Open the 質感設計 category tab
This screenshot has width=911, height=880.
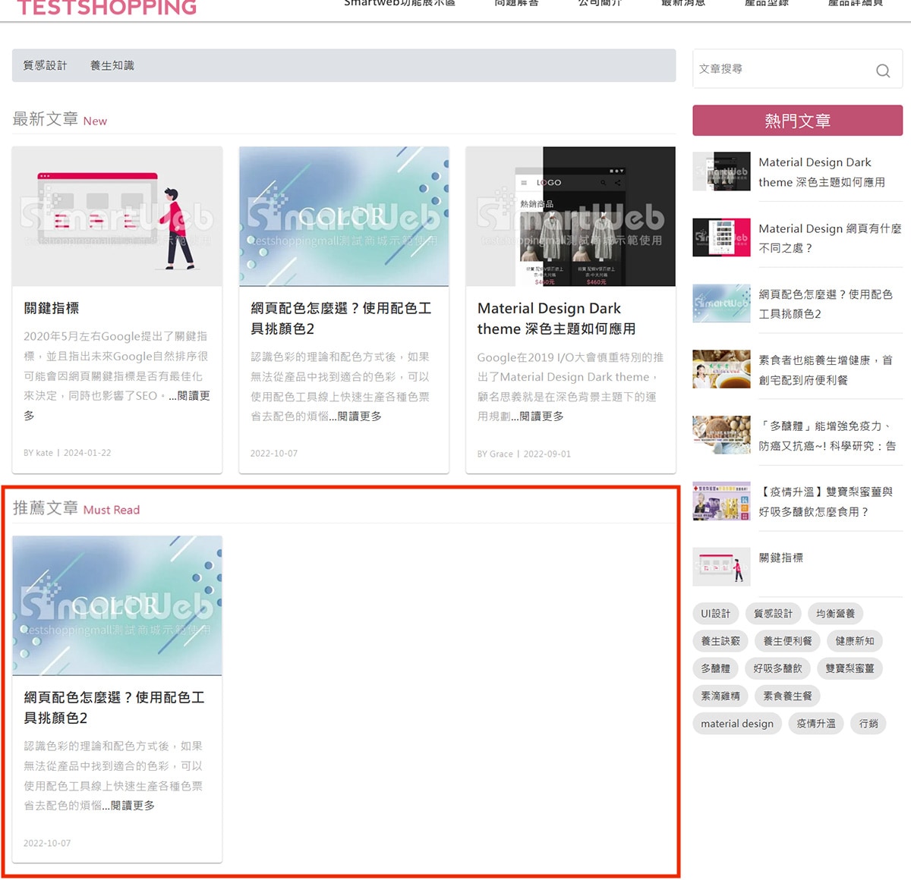pos(46,66)
